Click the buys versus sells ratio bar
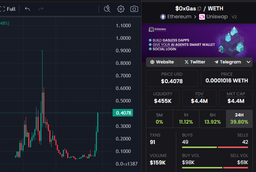The image size is (256, 172). click(x=215, y=147)
